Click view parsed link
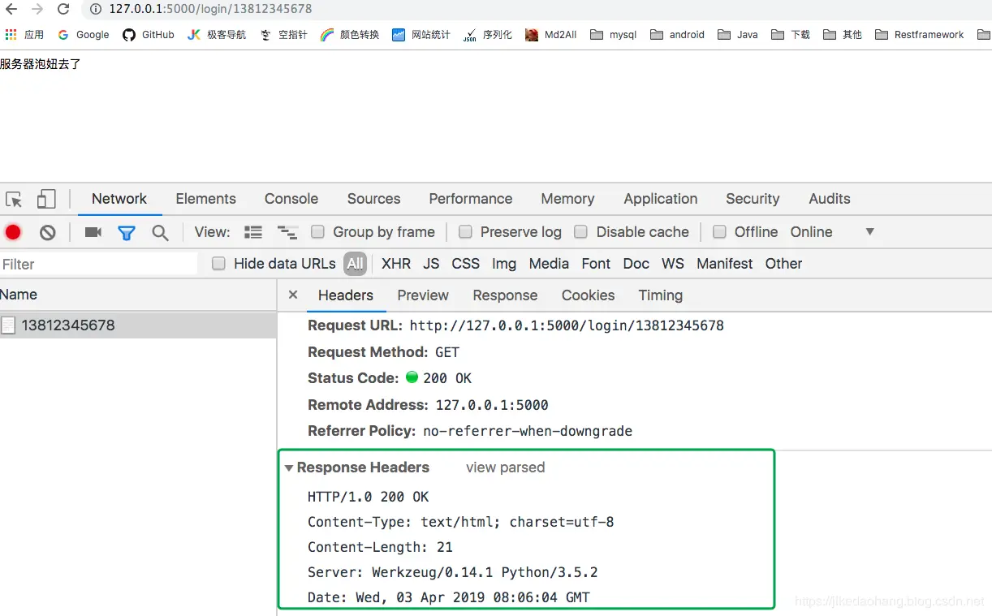 pyautogui.click(x=506, y=468)
